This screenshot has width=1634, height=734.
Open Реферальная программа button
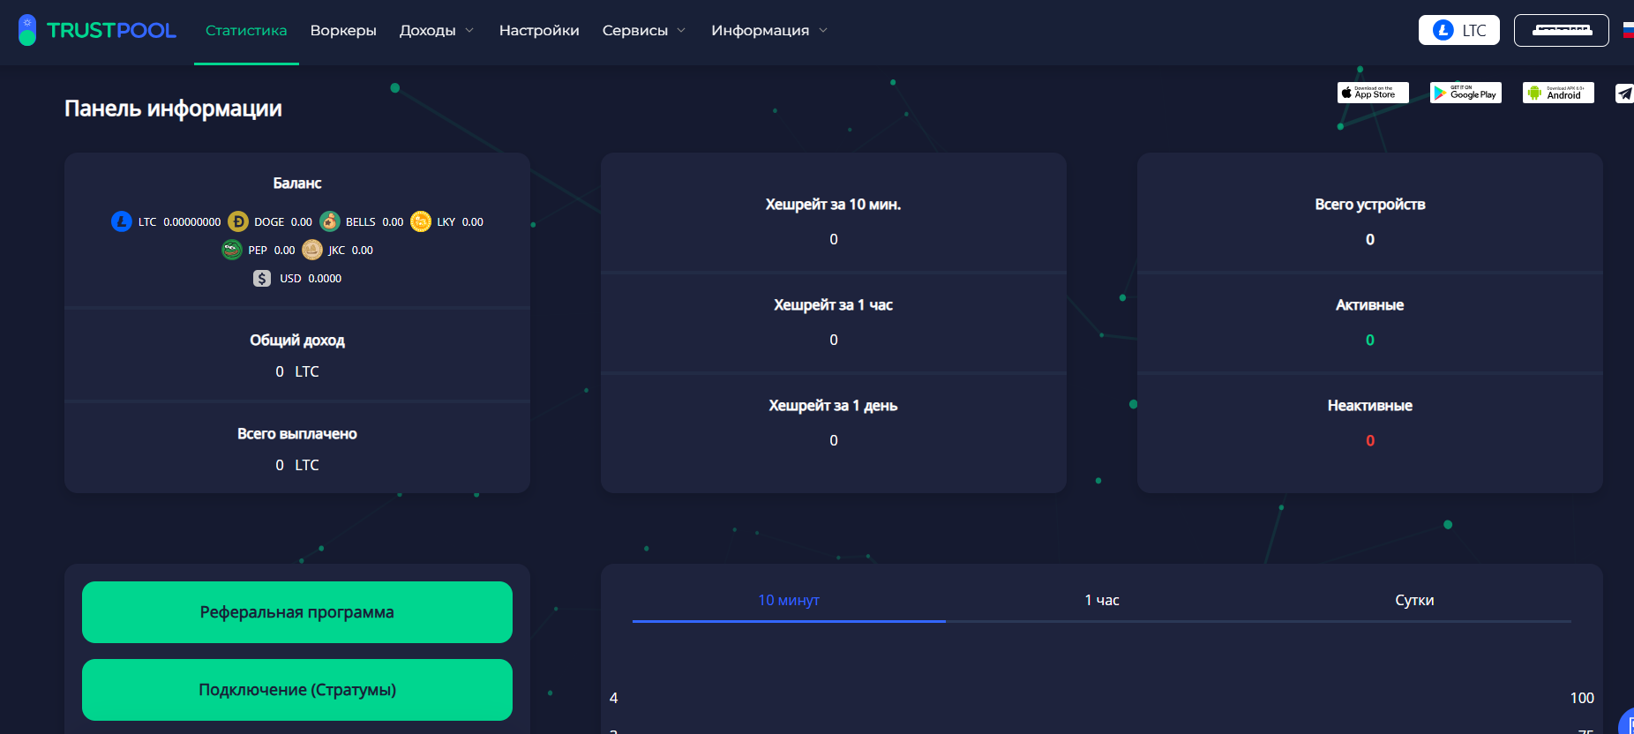297,612
